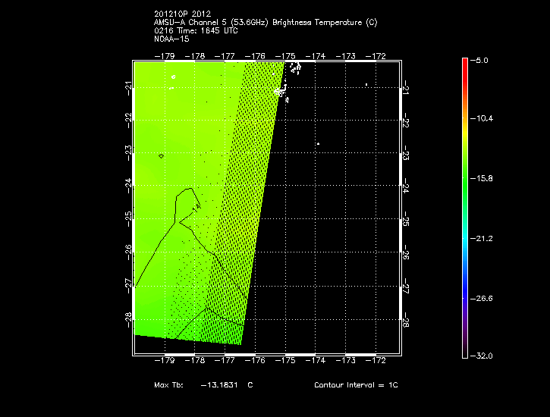Click the -28 latitude label on left axis
This screenshot has height=417, width=550.
(x=127, y=315)
